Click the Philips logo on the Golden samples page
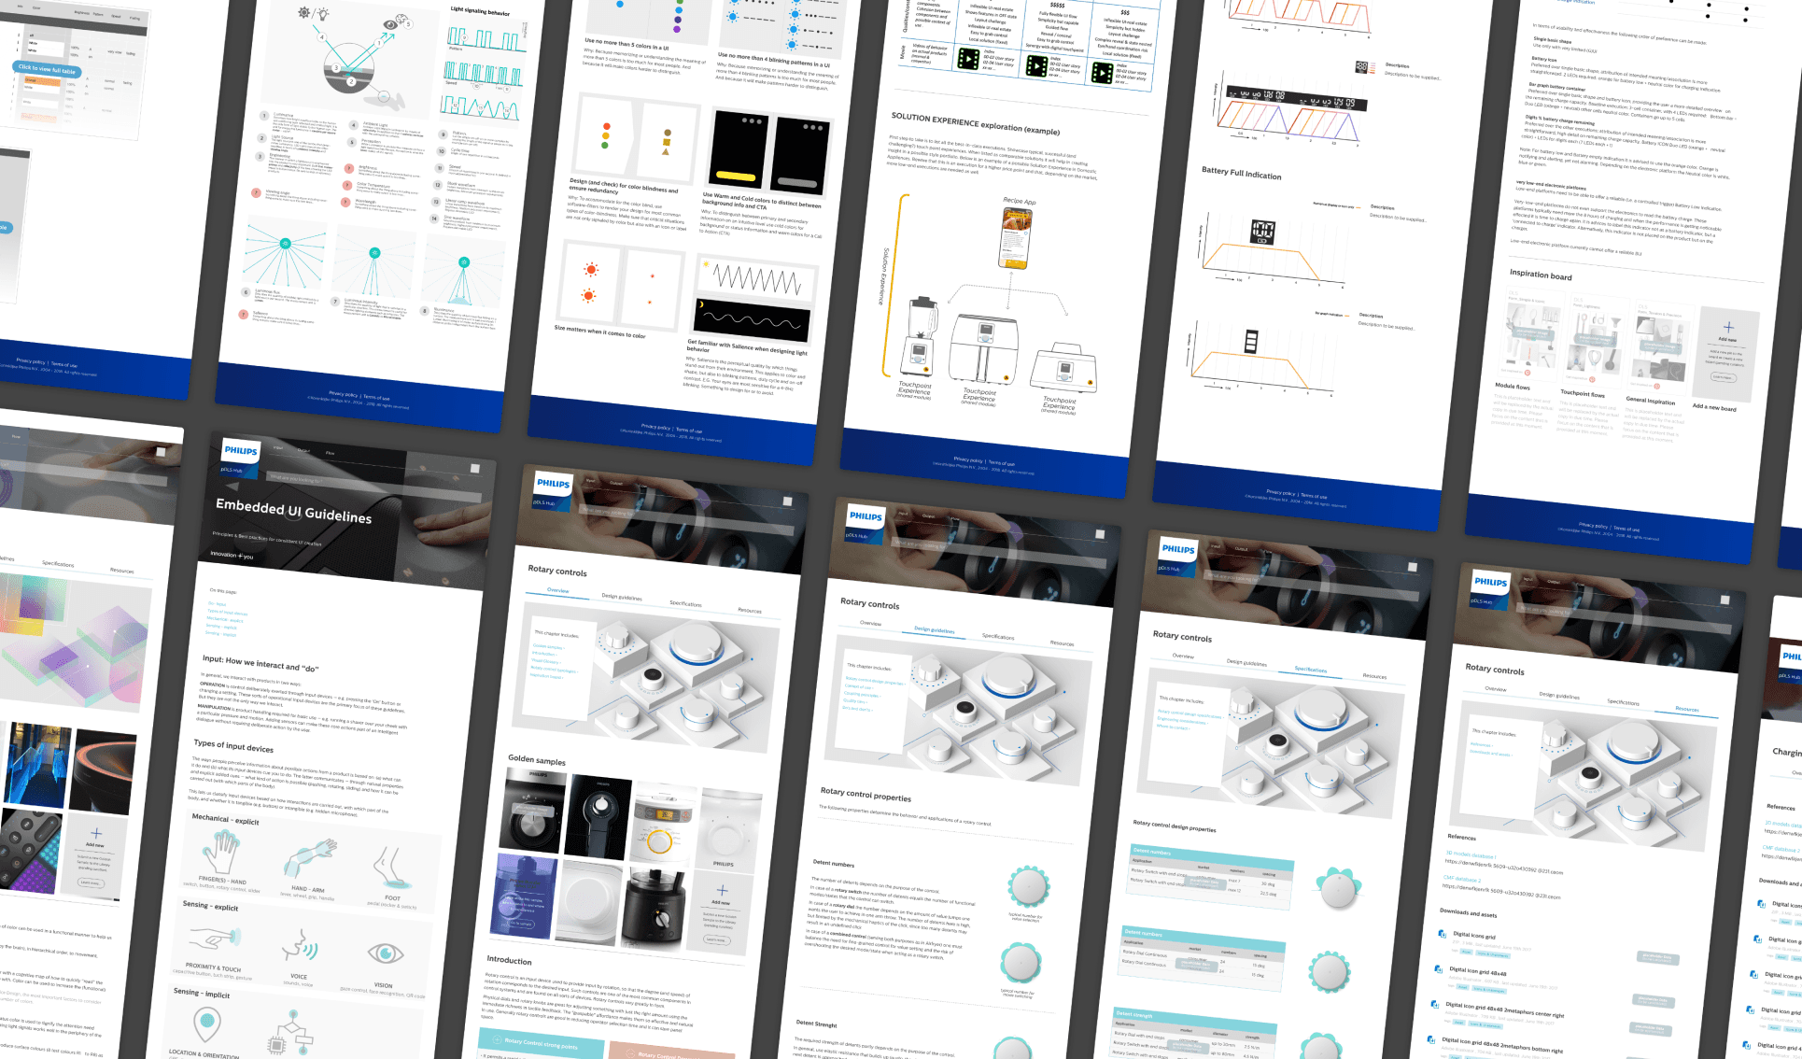 (x=553, y=483)
